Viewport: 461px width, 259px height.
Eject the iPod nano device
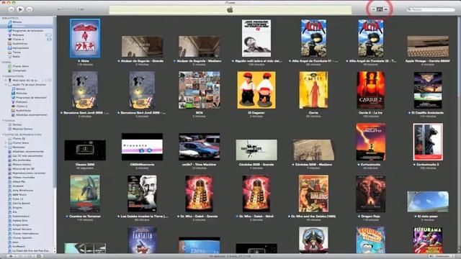point(50,80)
